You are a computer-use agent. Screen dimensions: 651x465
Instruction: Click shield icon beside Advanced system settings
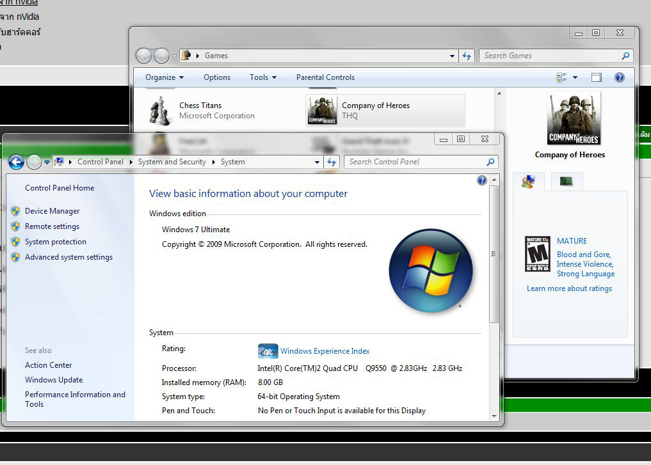click(x=15, y=257)
